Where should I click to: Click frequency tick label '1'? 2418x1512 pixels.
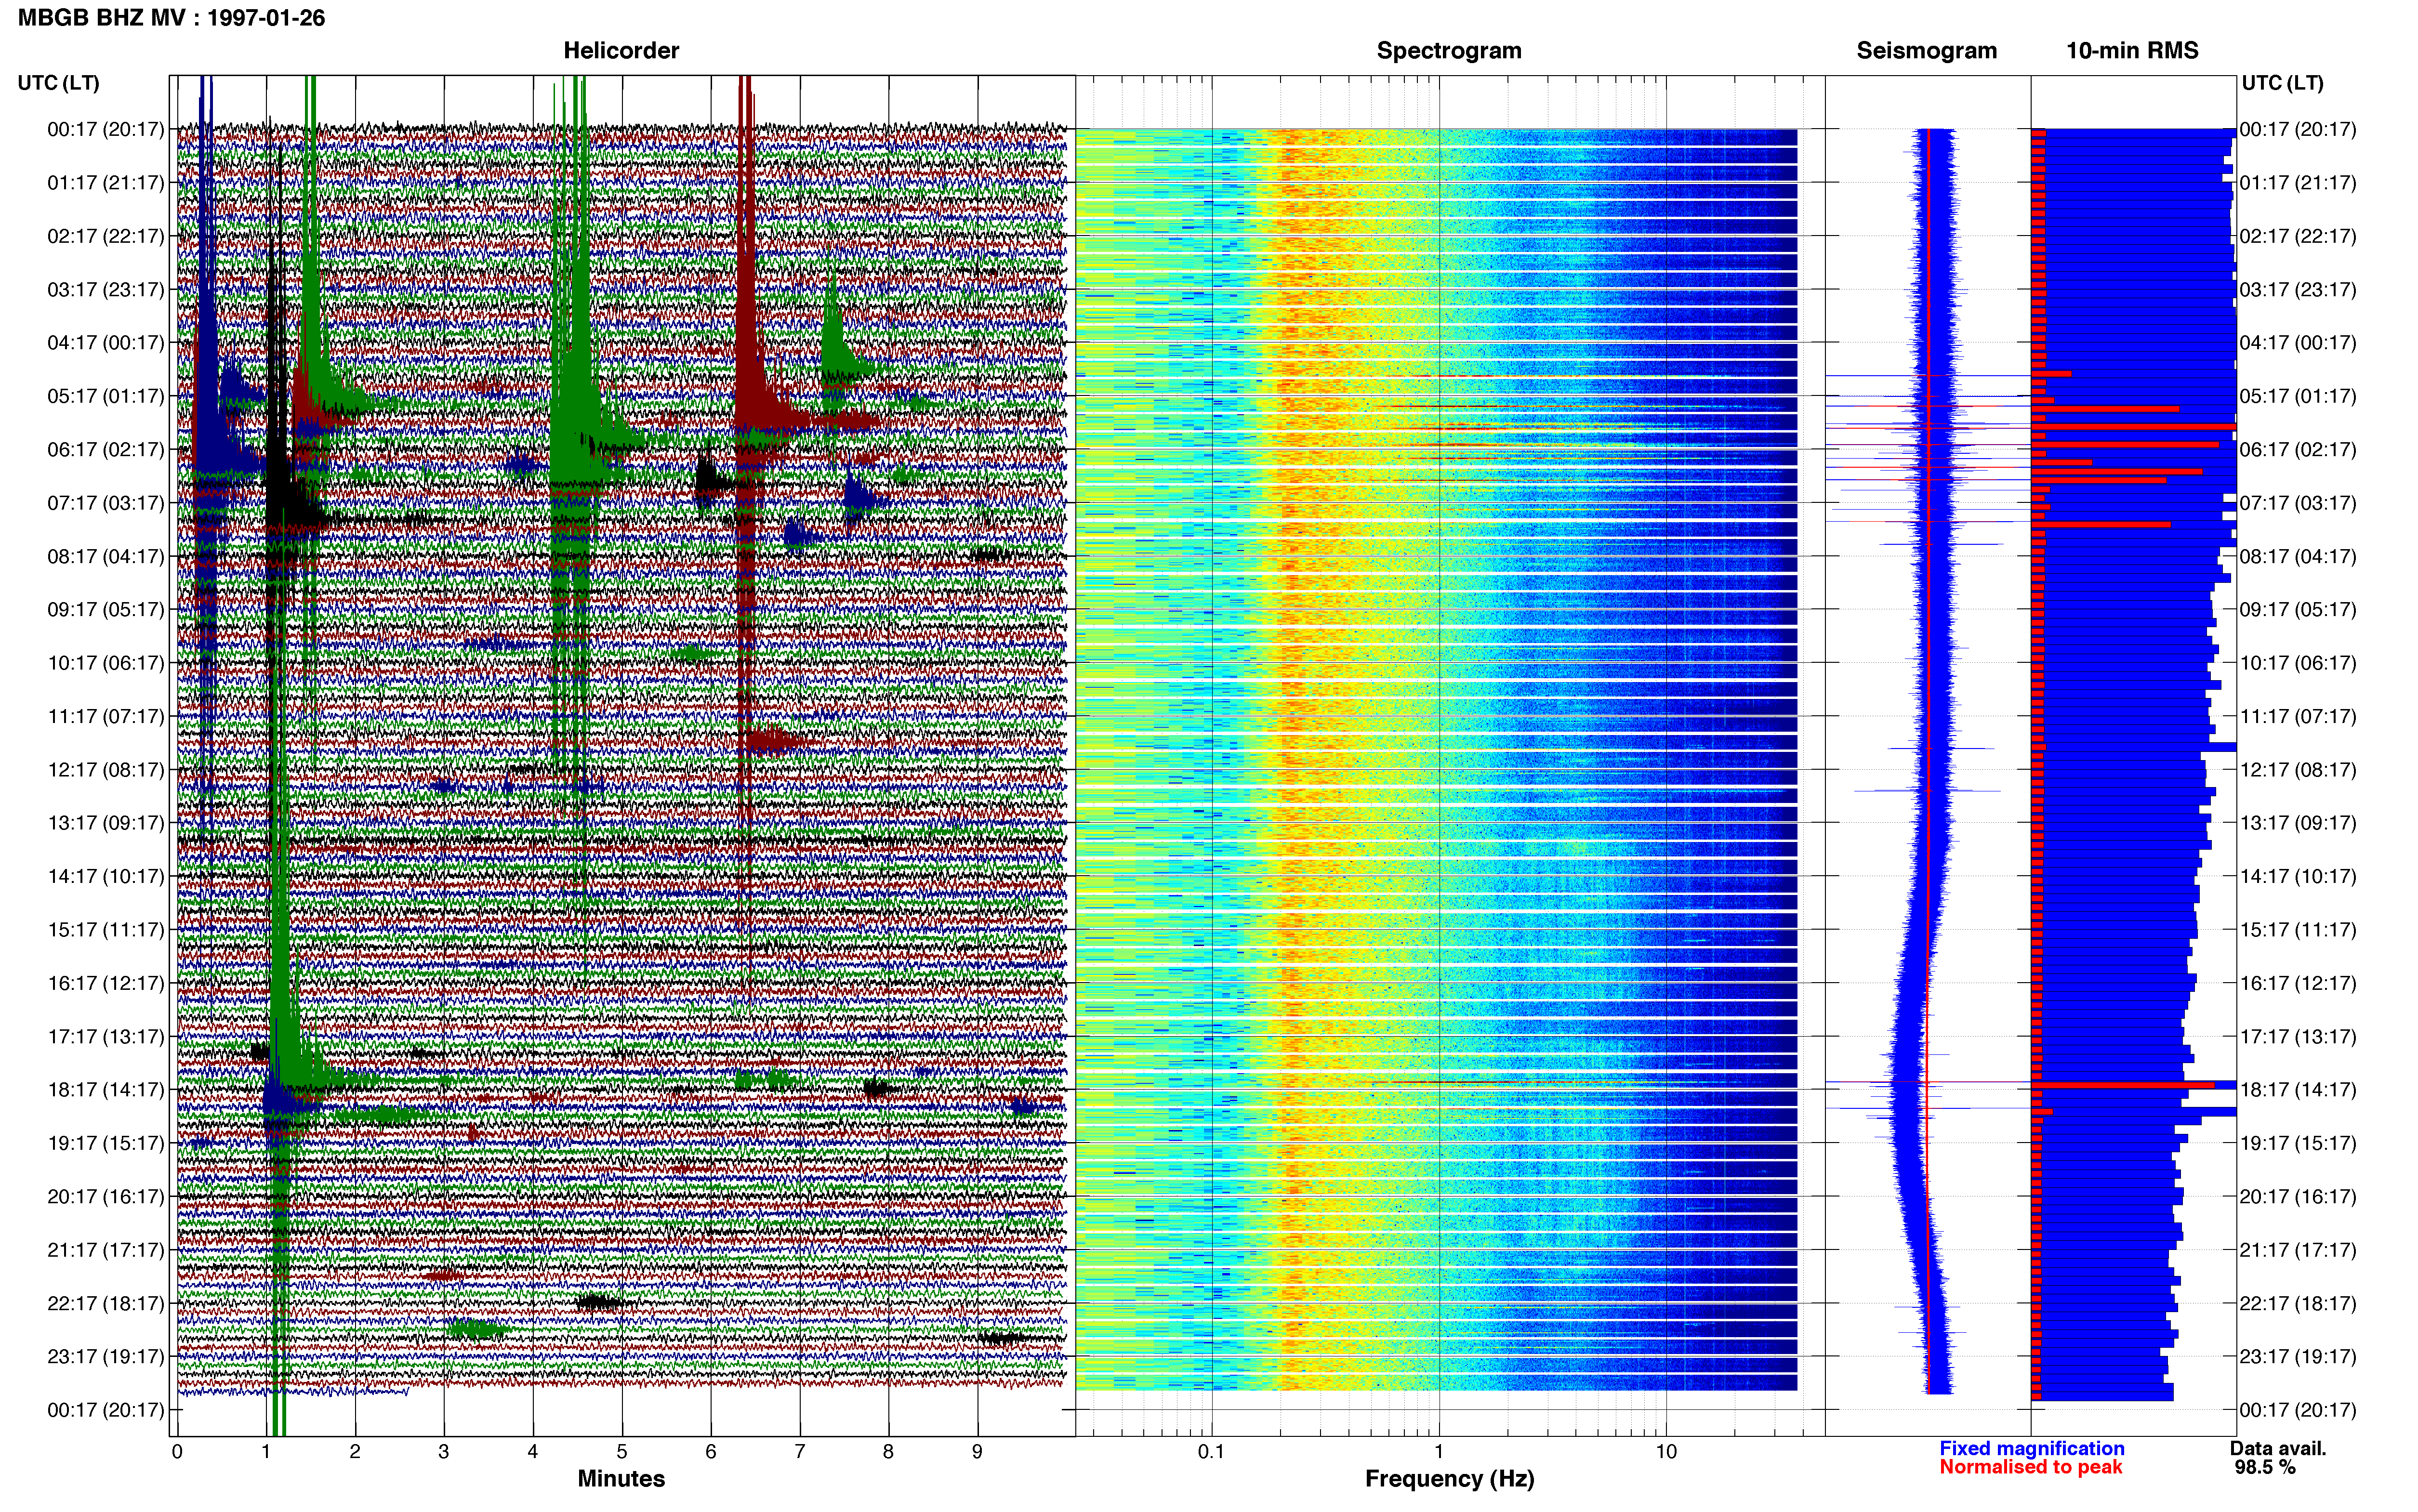(1439, 1452)
